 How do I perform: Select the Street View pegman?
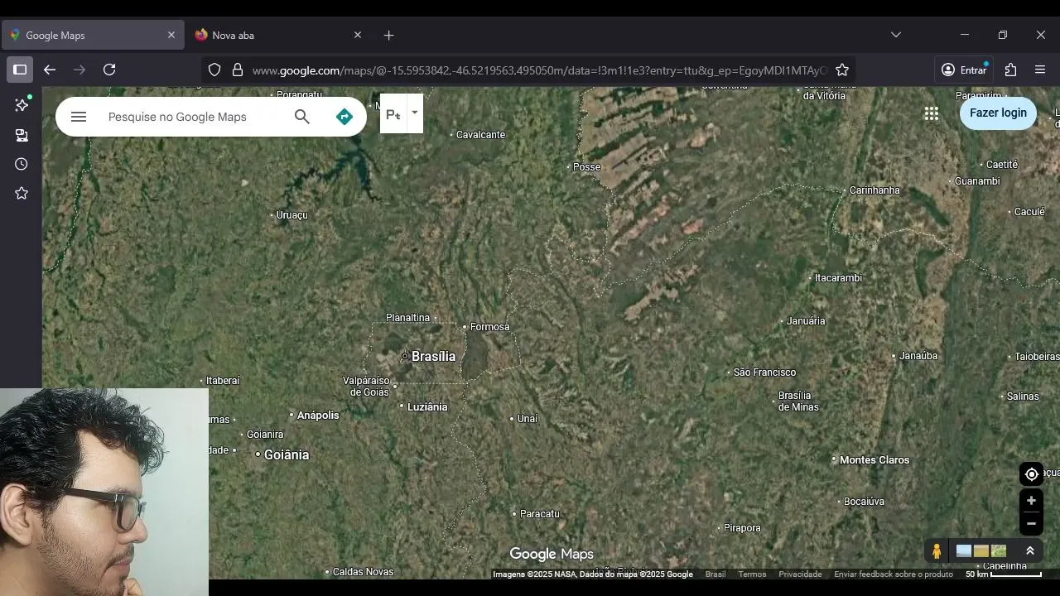click(x=937, y=551)
